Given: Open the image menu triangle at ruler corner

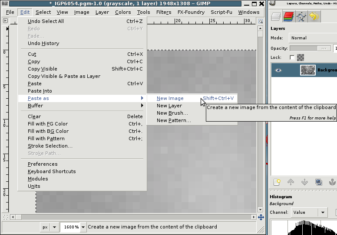Looking at the screenshot, I should tap(5, 21).
